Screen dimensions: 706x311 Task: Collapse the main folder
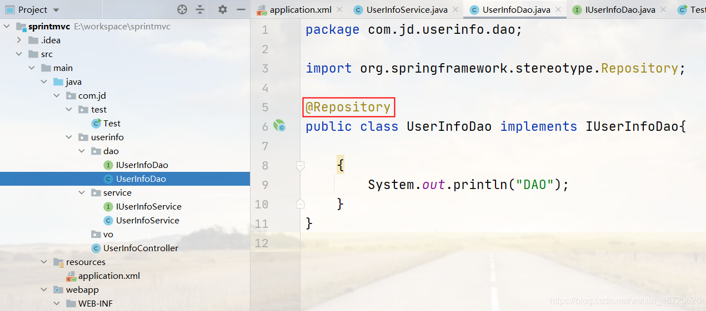(x=31, y=68)
